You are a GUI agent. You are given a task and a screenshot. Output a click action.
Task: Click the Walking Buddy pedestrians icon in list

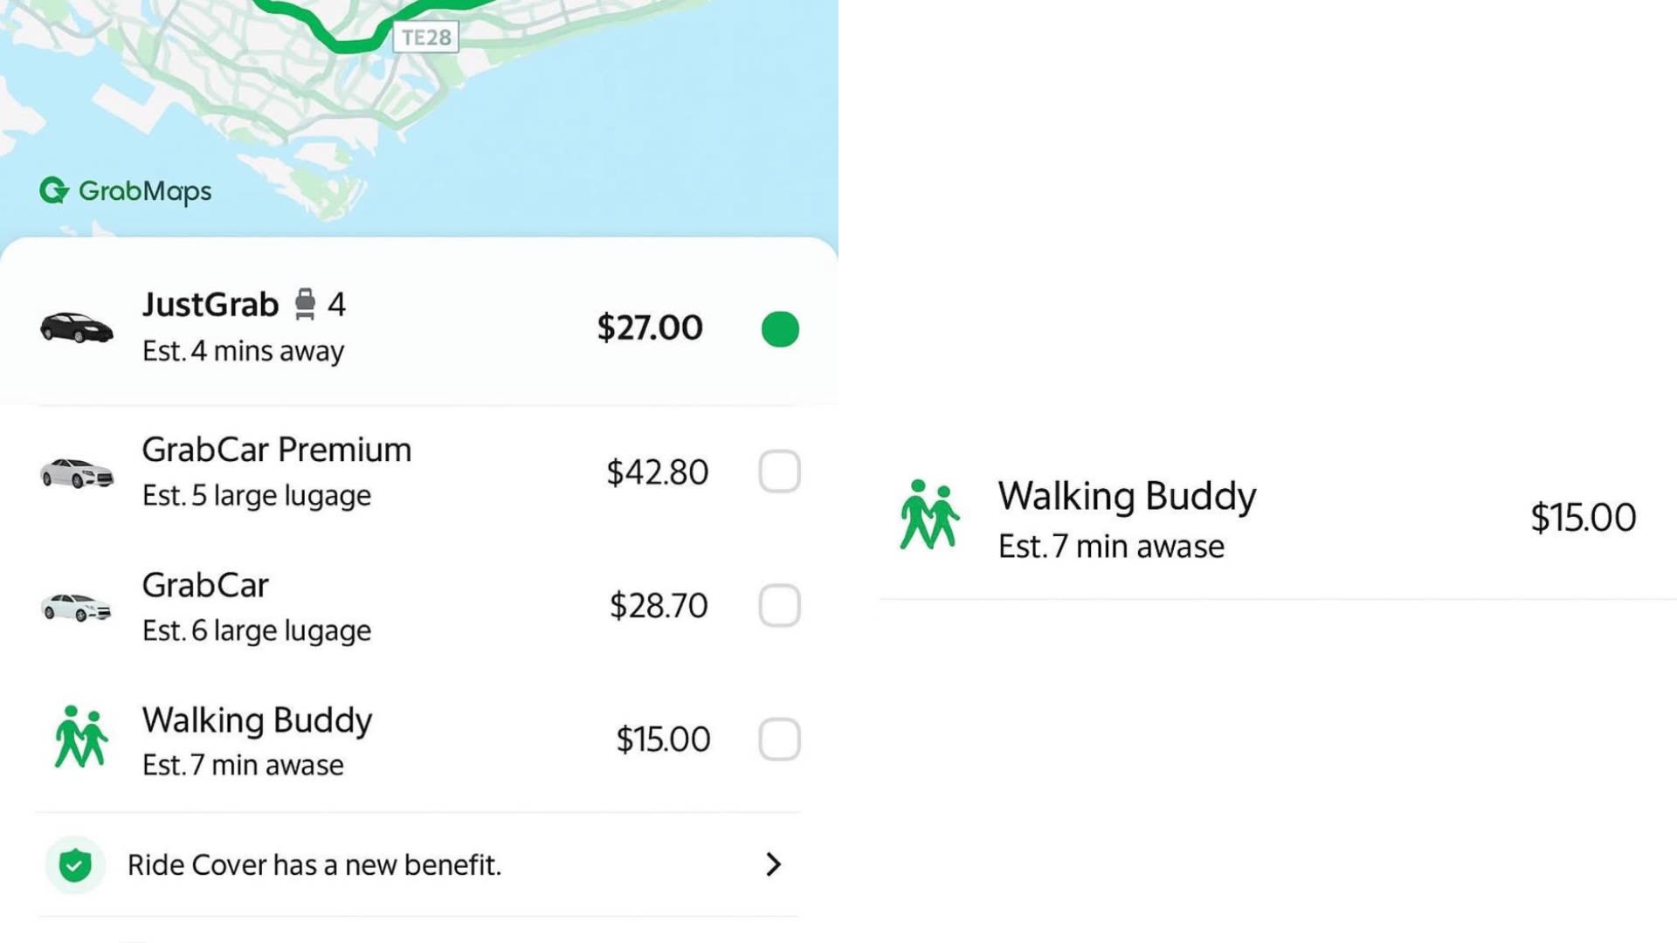coord(80,738)
